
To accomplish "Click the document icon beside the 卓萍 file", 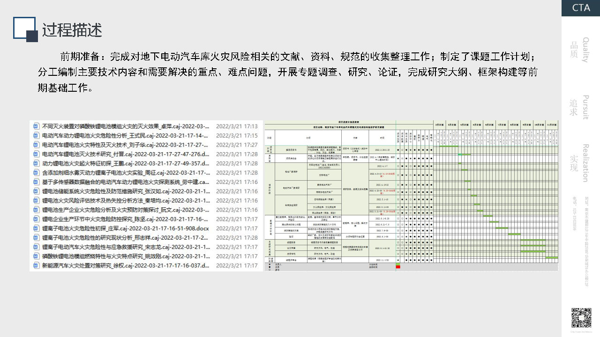I will point(36,126).
